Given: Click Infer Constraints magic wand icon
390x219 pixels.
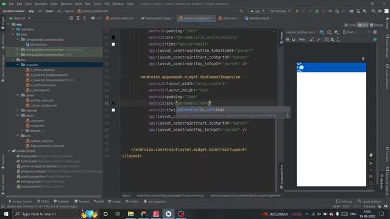Looking at the screenshot, I should click(x=318, y=40).
